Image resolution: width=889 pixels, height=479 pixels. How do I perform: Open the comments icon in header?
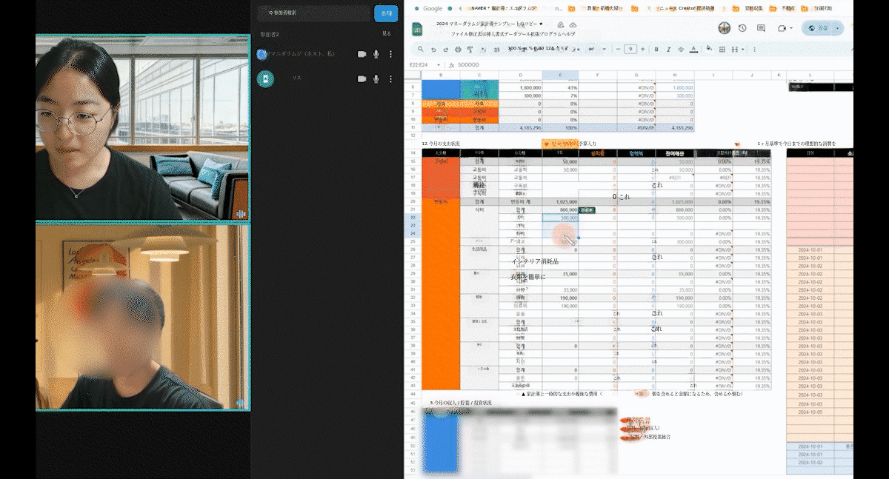coord(762,28)
